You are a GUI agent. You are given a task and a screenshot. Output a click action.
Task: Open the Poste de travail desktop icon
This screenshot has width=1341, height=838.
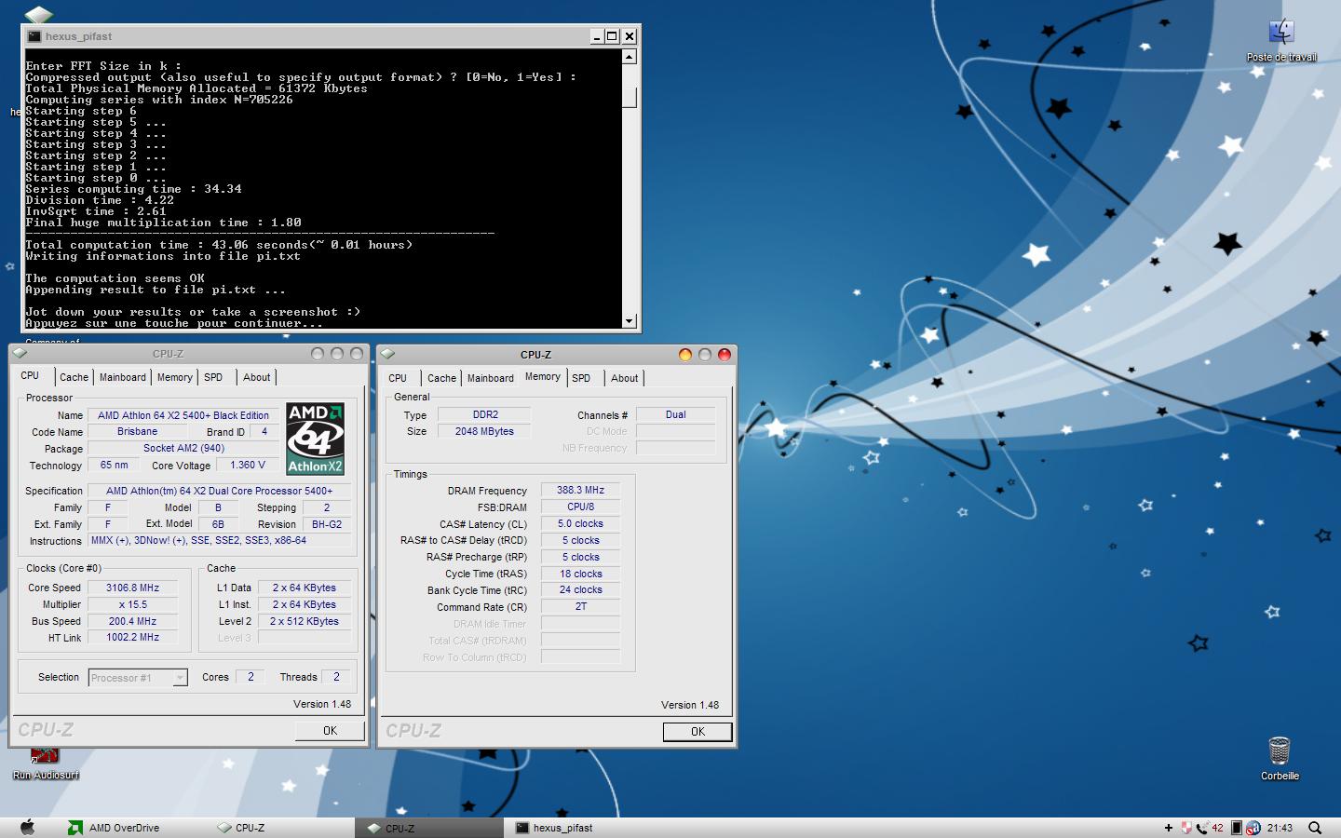click(x=1281, y=39)
